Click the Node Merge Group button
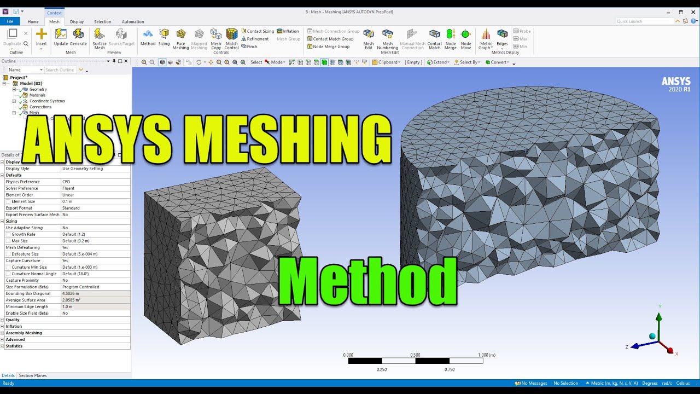 coord(328,47)
